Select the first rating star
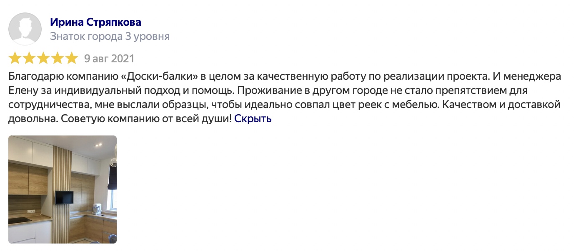This screenshot has width=576, height=251. pos(15,58)
